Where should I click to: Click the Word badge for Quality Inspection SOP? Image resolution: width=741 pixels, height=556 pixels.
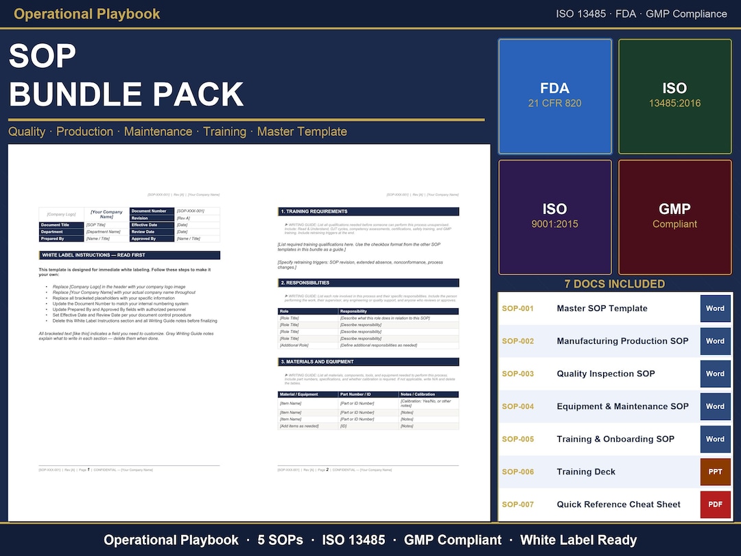[x=715, y=373]
